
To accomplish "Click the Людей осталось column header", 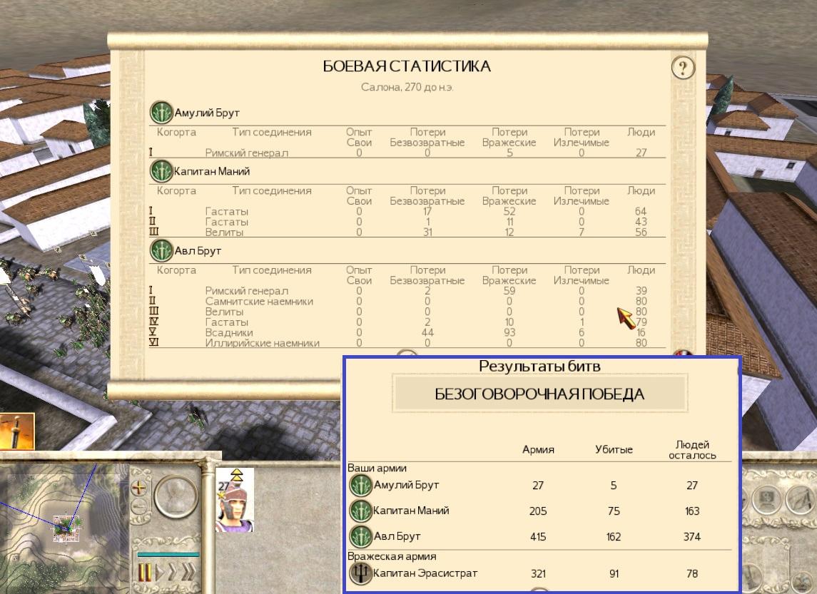I will tap(692, 450).
